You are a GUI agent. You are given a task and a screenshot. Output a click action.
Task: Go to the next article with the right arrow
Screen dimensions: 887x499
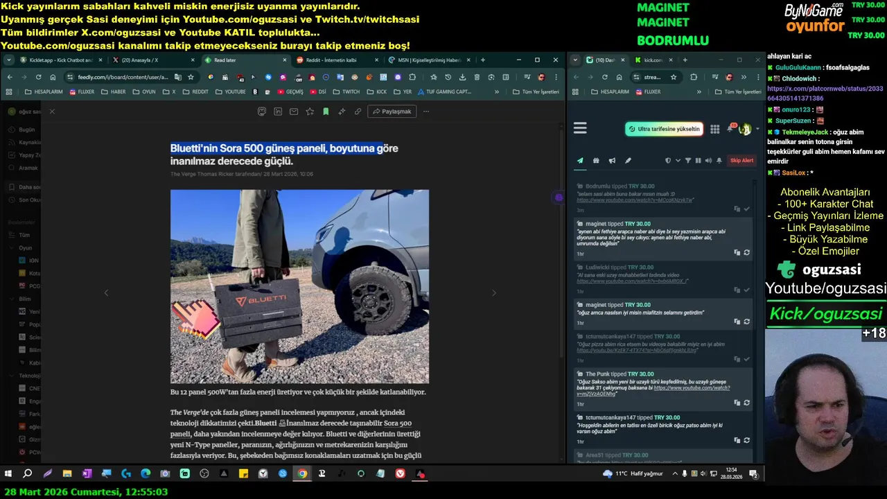493,293
